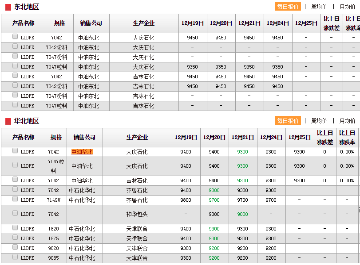360x265 pixels.
Task: Select the 东北地区 大庆石化 7047粉料 checkbox
Action: (15, 56)
